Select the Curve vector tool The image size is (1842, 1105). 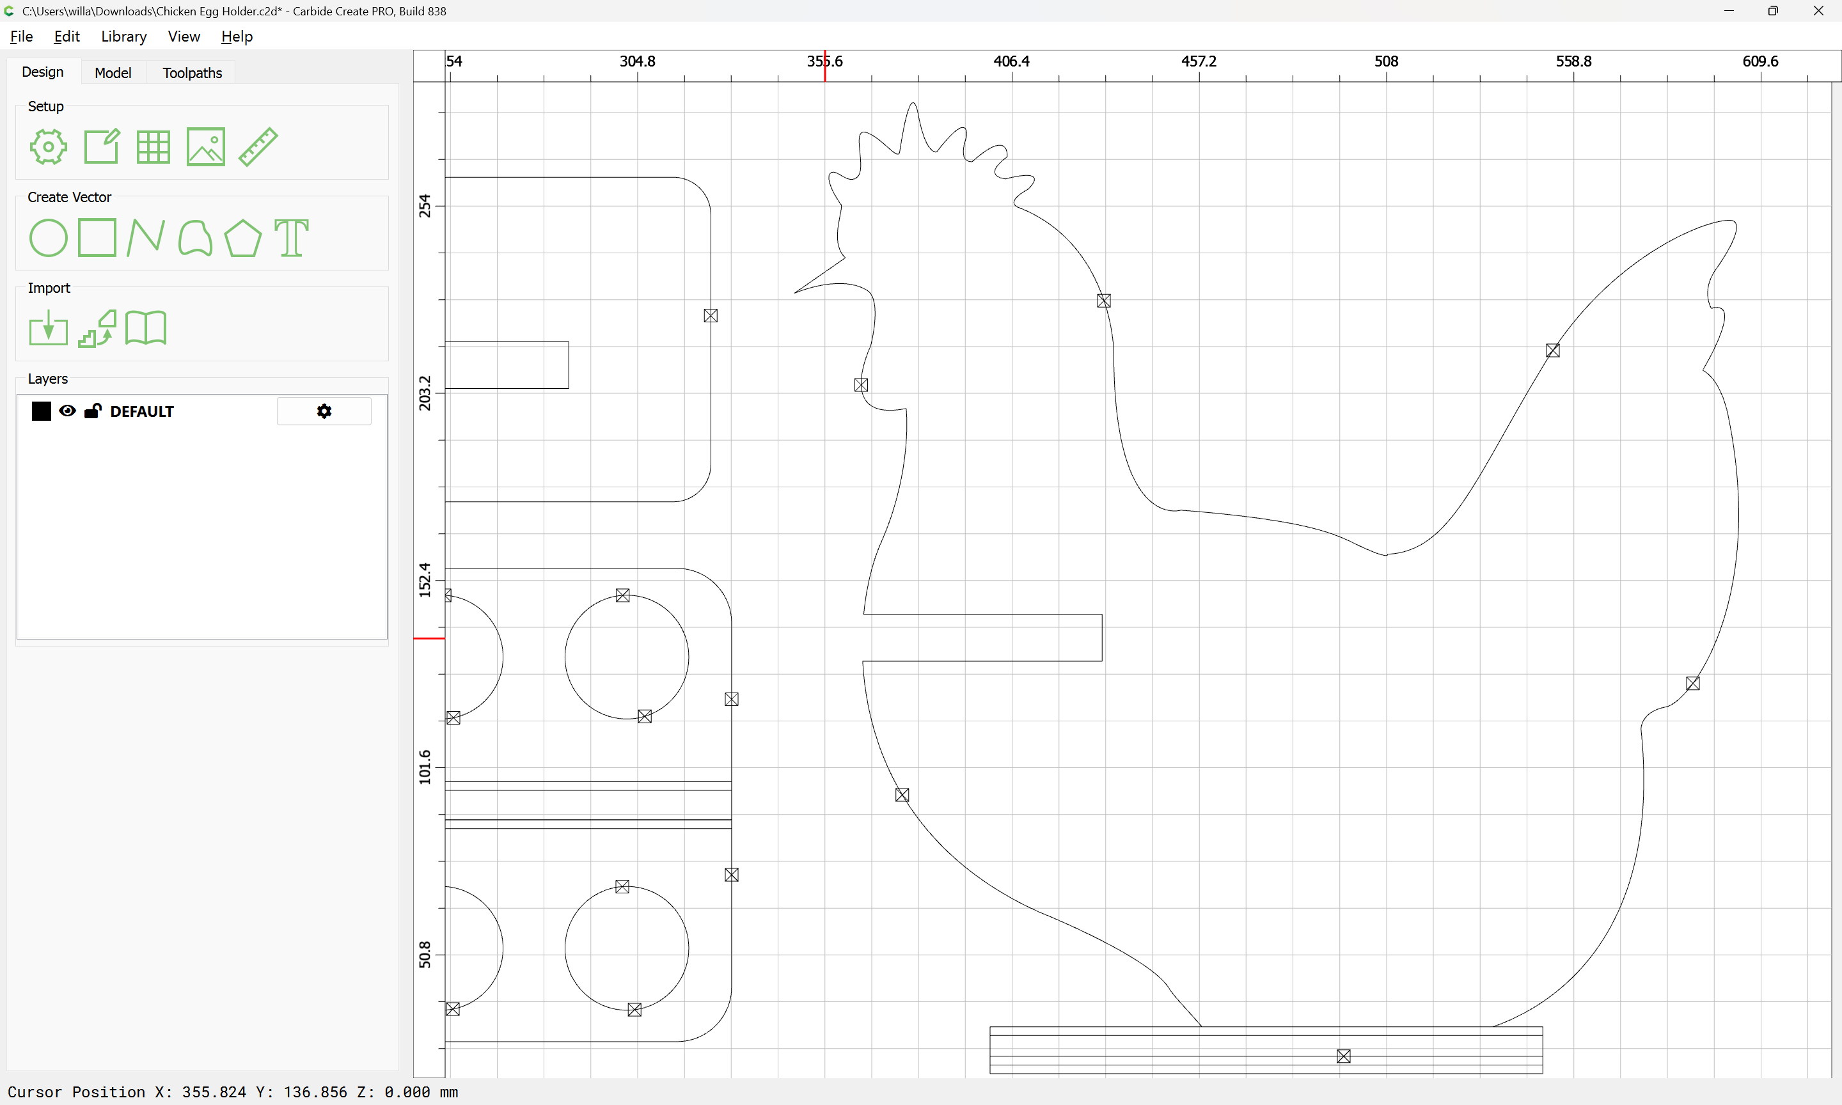(x=195, y=239)
